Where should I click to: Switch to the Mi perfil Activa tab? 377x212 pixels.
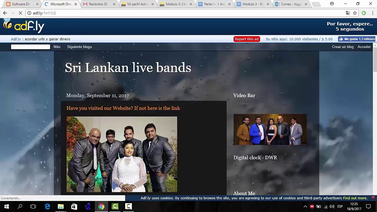tap(138, 4)
